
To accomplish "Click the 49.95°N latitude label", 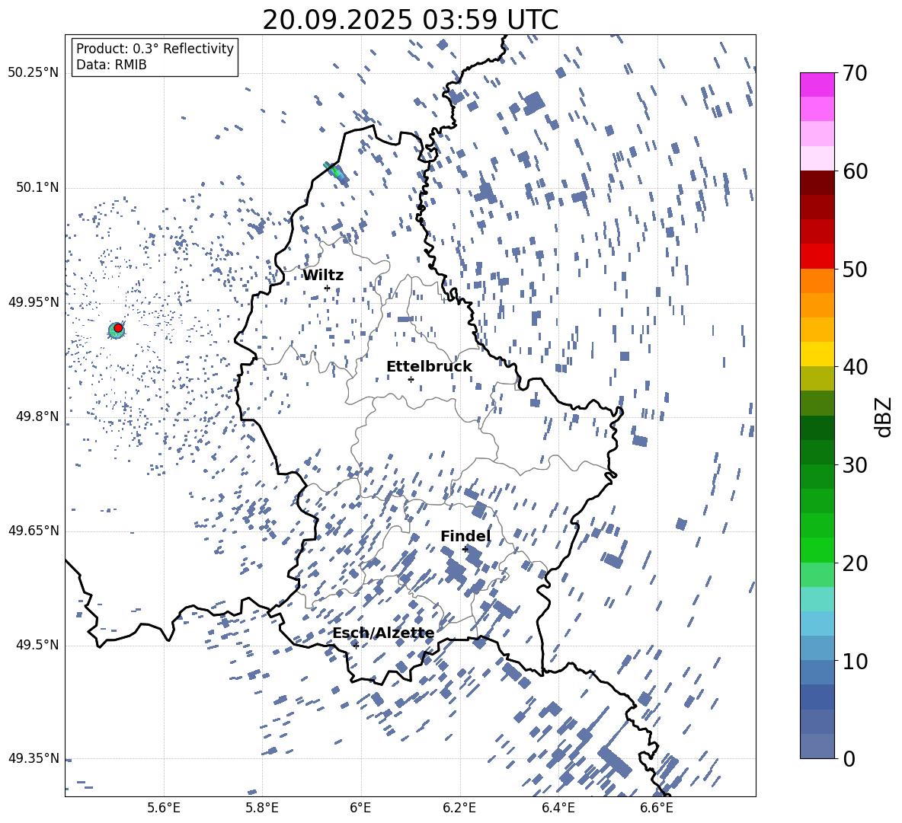I will click(x=34, y=302).
